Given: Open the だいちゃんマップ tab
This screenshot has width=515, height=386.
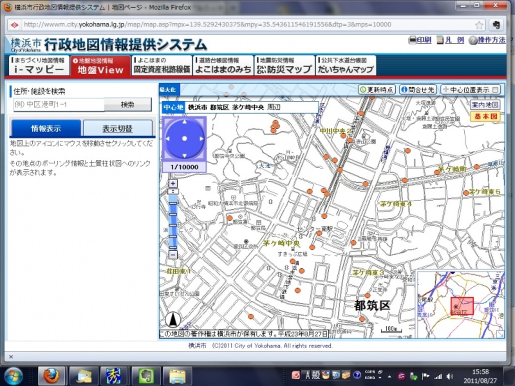Looking at the screenshot, I should point(346,66).
